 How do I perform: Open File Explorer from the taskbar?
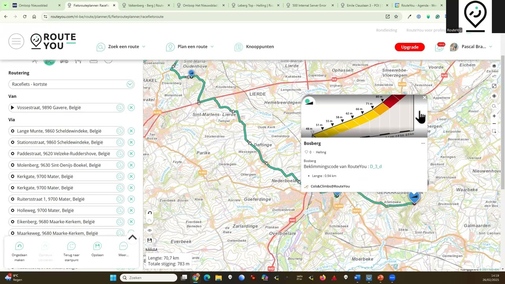pyautogui.click(x=218, y=278)
